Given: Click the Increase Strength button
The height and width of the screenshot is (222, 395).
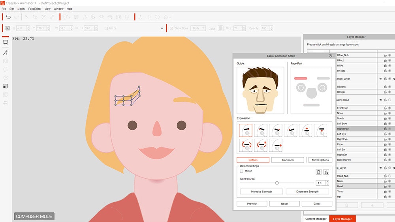Looking at the screenshot, I should click(261, 192).
